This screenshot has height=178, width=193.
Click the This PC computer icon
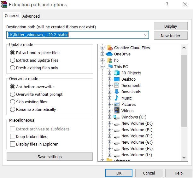tap(109, 66)
